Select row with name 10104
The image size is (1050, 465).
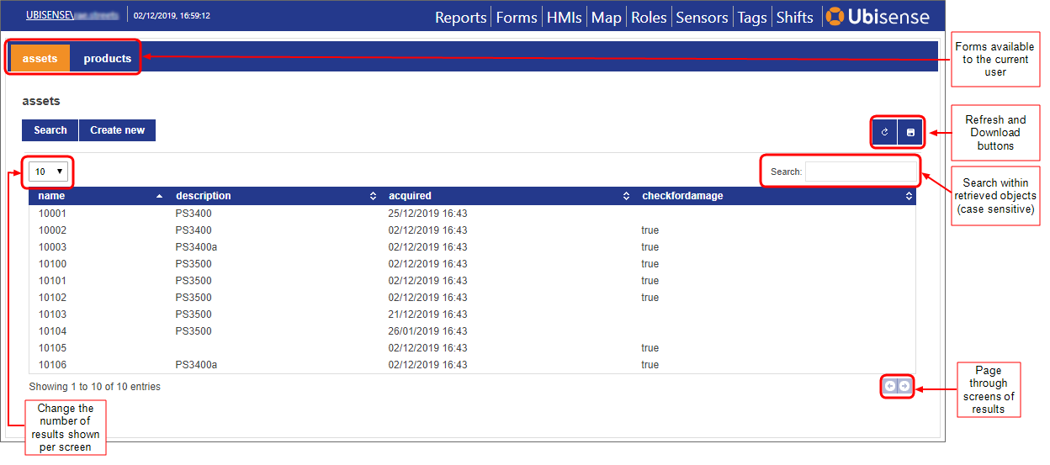point(472,331)
